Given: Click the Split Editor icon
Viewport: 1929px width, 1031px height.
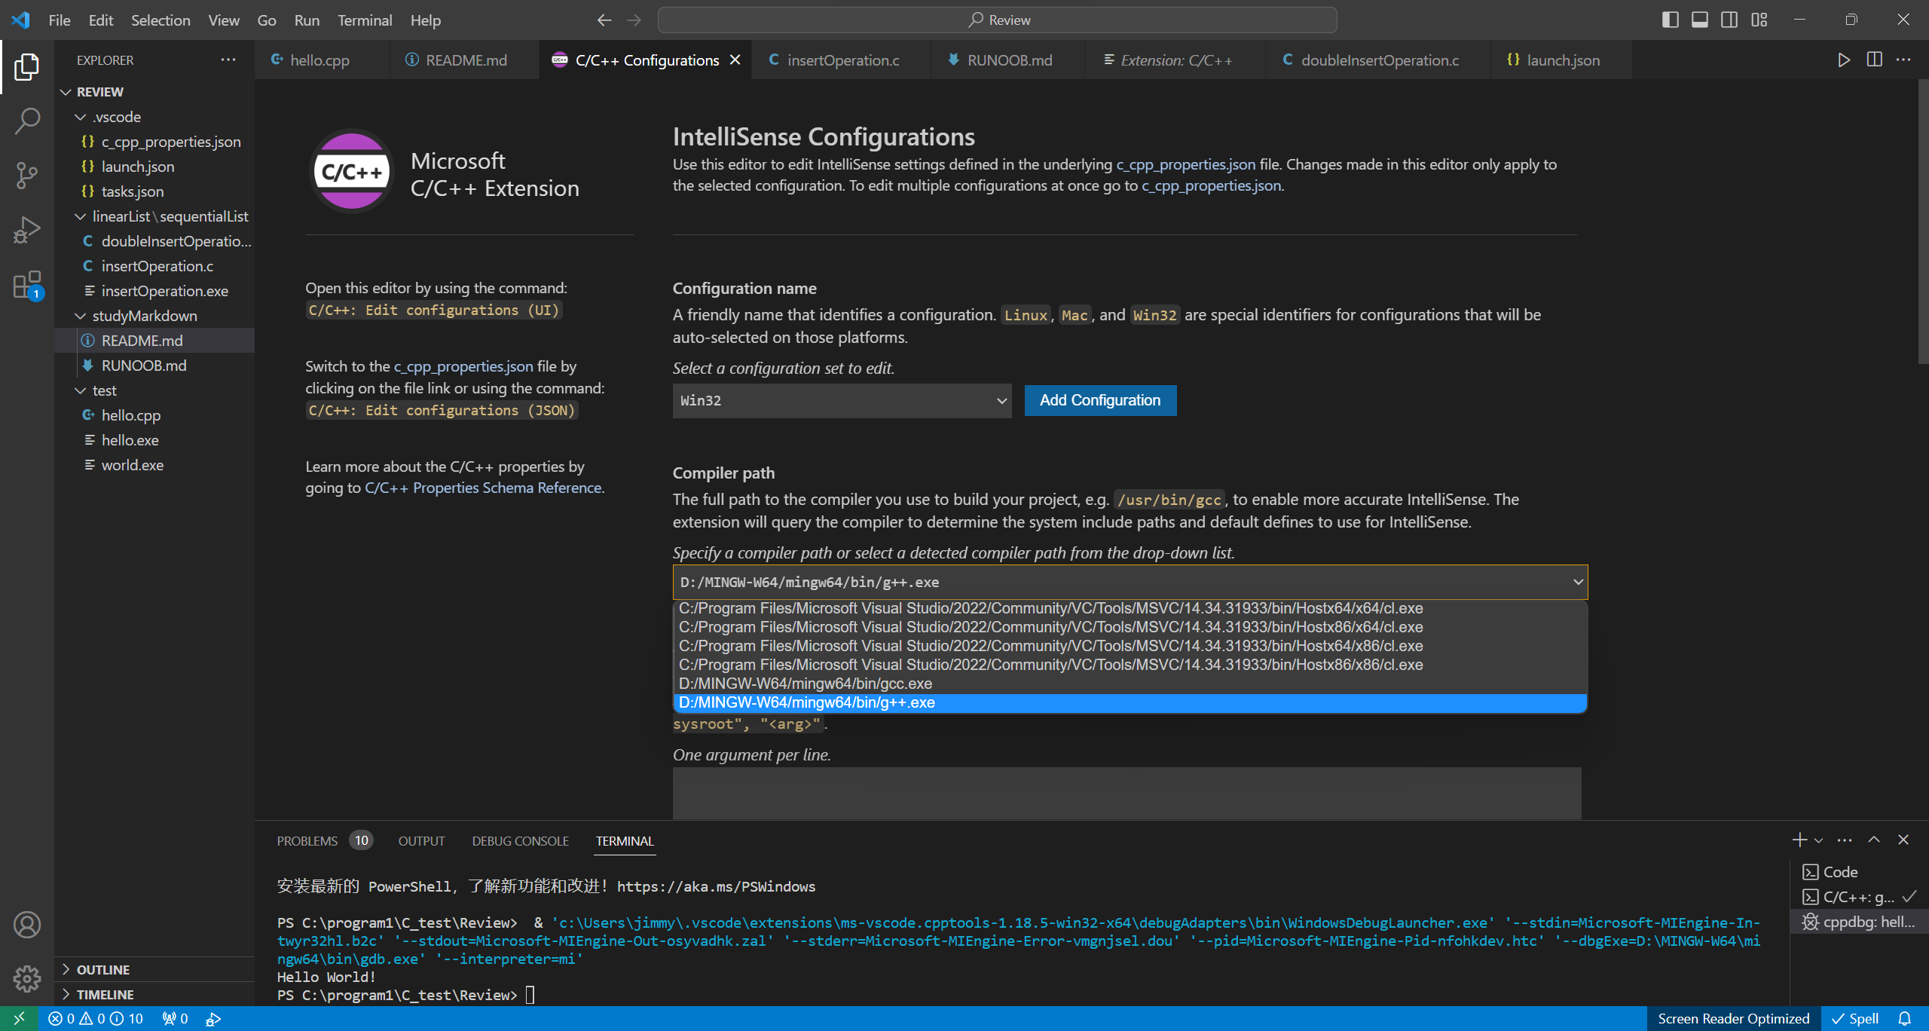Looking at the screenshot, I should click(x=1875, y=60).
